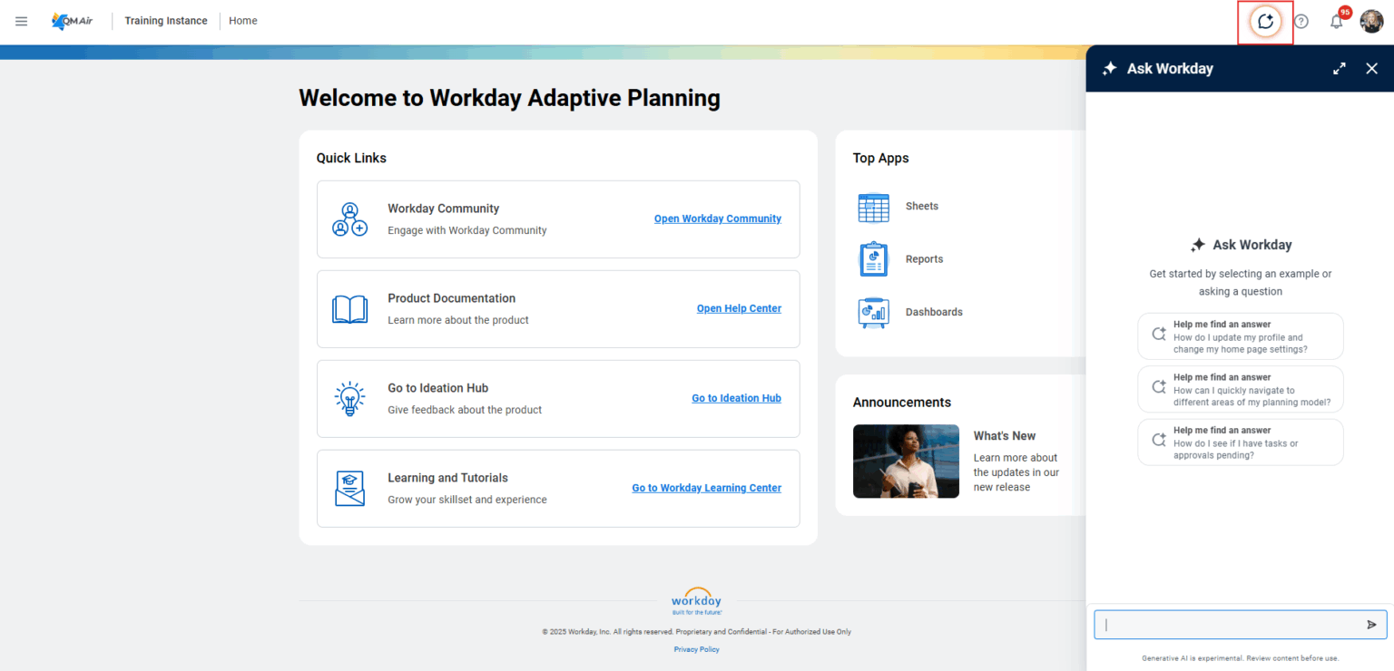Select Home in the top navigation

pyautogui.click(x=242, y=20)
